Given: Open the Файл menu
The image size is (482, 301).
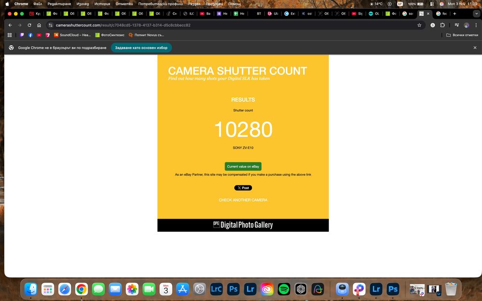Looking at the screenshot, I should click(38, 4).
